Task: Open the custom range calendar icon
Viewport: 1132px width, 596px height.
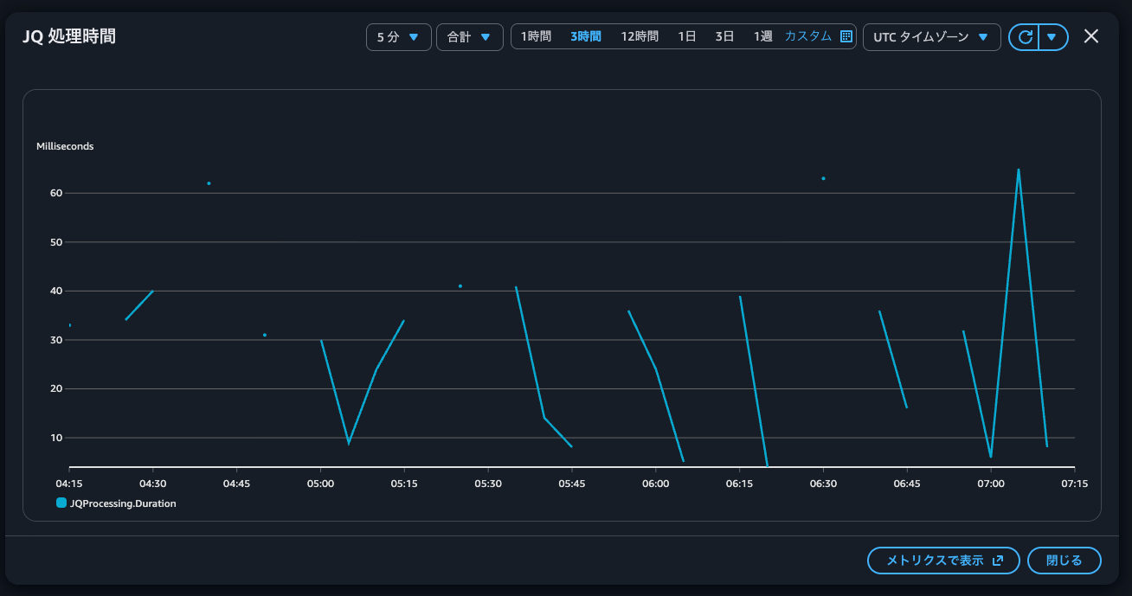Action: pyautogui.click(x=846, y=36)
